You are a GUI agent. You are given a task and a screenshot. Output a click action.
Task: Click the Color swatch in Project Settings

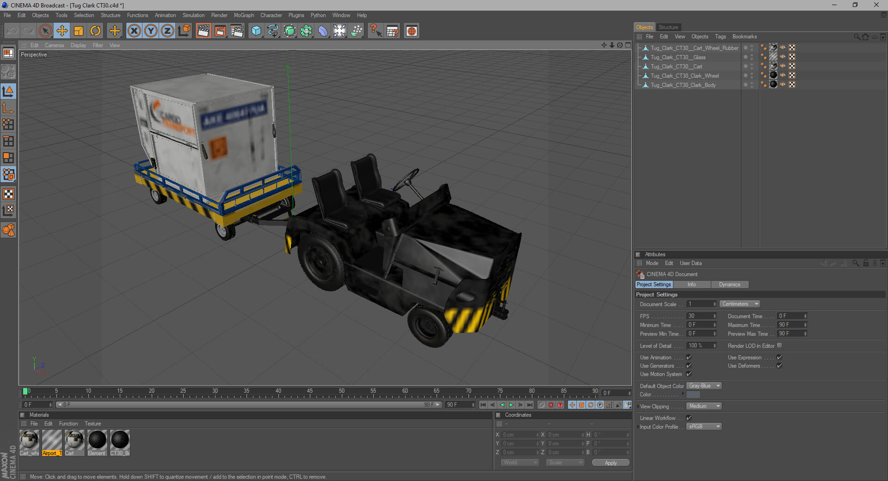pos(693,395)
